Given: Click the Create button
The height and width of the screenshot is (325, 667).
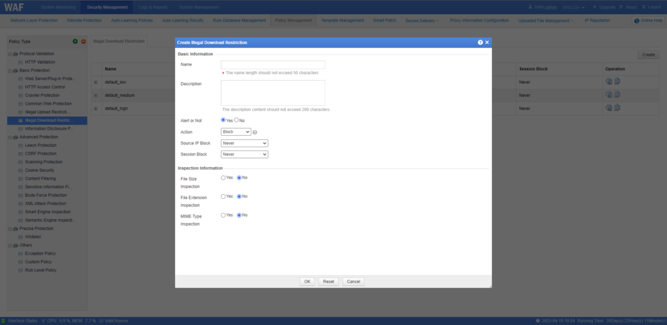Looking at the screenshot, I should (x=648, y=55).
